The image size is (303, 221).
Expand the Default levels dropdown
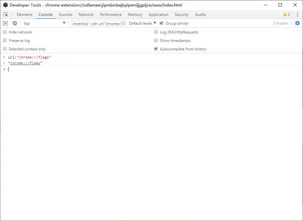tap(142, 23)
